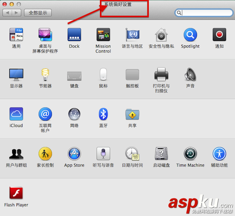Open 听写与语音 dictation preferences
This screenshot has width=235, height=216.
[x=103, y=154]
